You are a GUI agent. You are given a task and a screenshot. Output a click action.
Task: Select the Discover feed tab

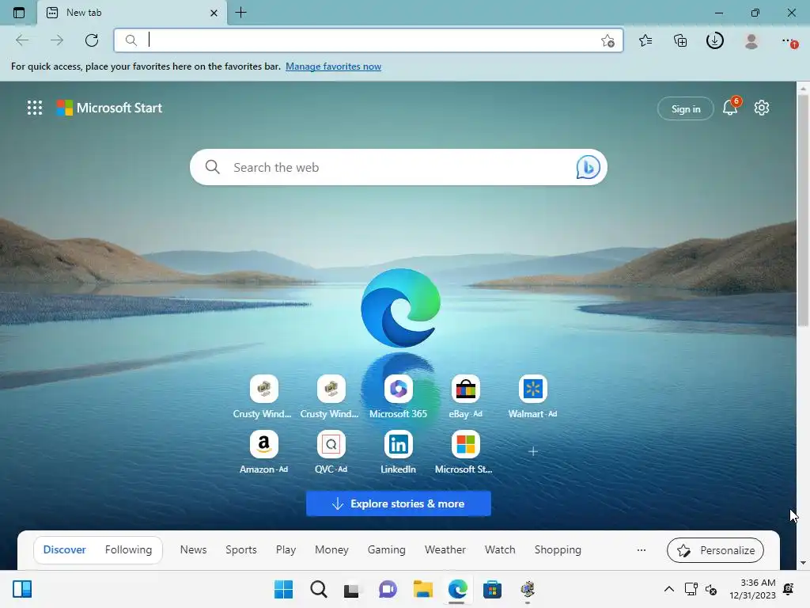(65, 549)
